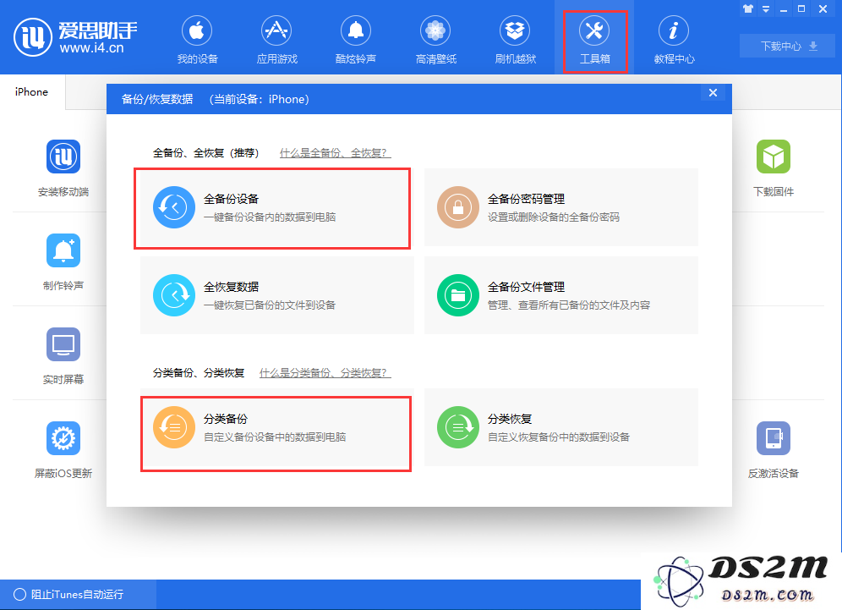Toggle 阻止iTunes自动运行 option
842x610 pixels.
point(68,595)
